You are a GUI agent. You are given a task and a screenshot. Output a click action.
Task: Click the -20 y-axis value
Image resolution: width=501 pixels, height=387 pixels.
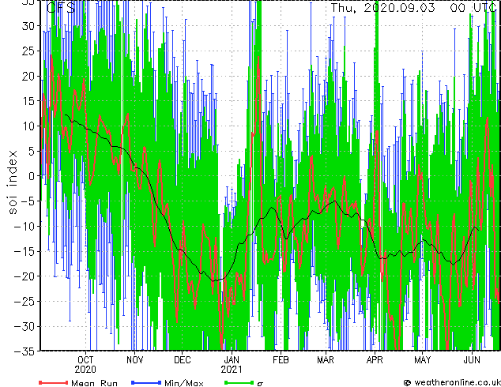click(x=24, y=276)
